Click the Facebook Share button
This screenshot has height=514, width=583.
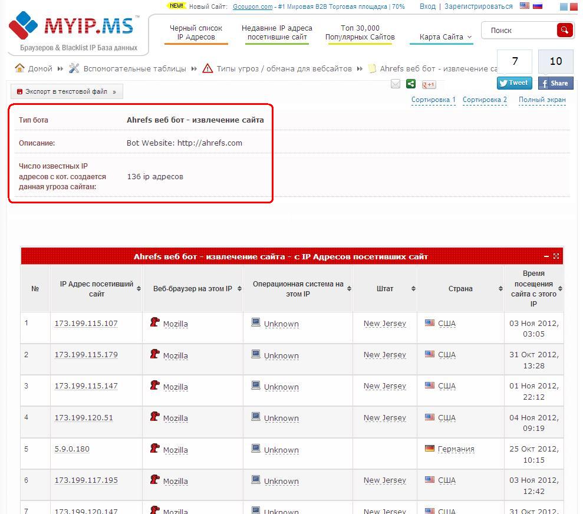click(555, 83)
